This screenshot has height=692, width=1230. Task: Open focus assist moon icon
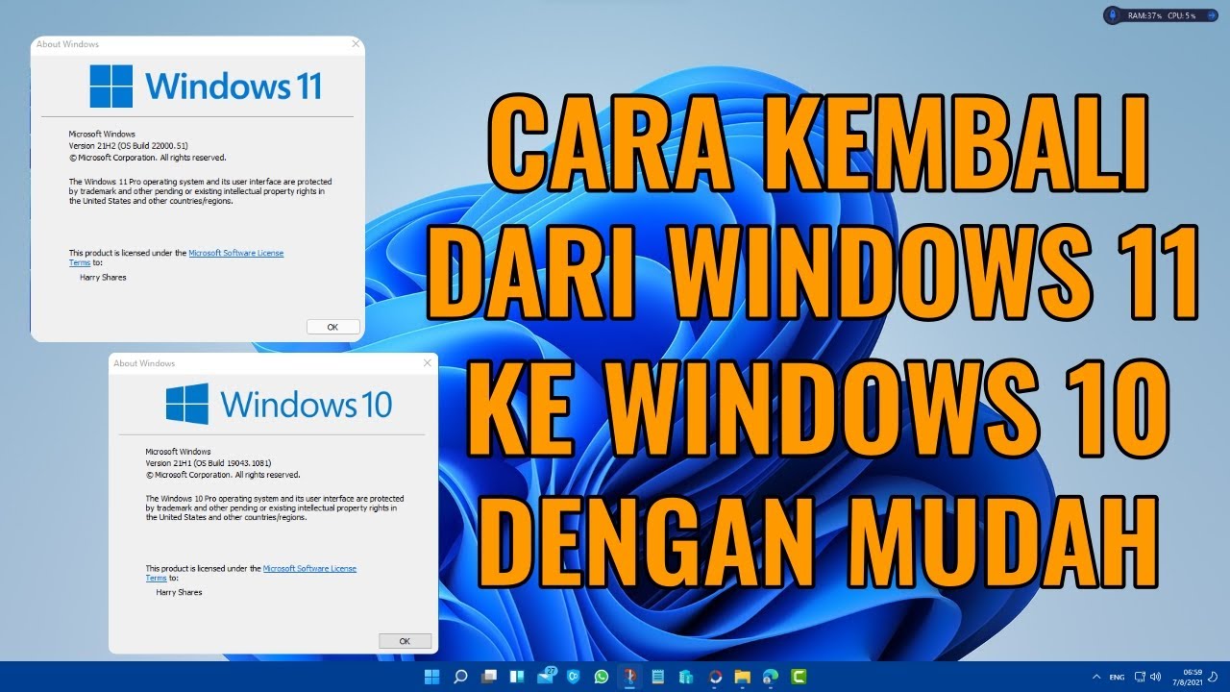tap(1213, 677)
